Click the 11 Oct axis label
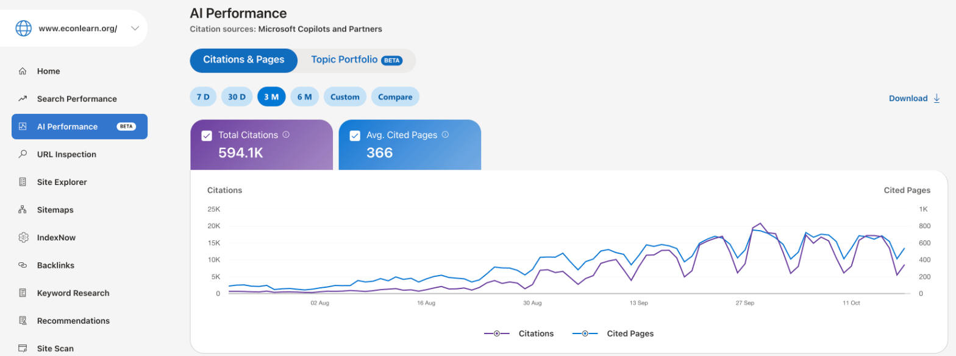The image size is (956, 356). point(851,302)
